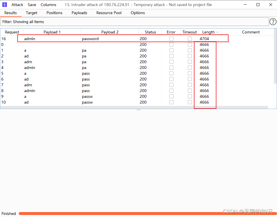The height and width of the screenshot is (217, 277).
Task: Select the 200 status in request 0
Action: click(x=143, y=44)
